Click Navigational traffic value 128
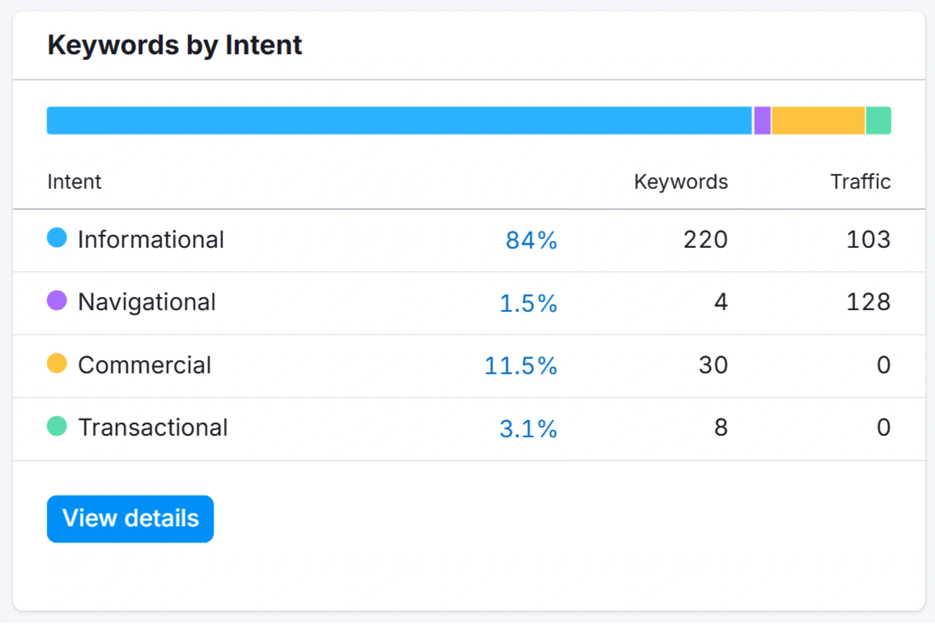Screen dimensions: 935x624 868,302
